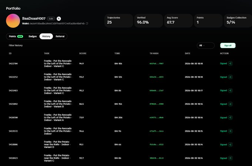252x166 pixels.
Task: Click the Portfolio heading
Action: (x=13, y=9)
